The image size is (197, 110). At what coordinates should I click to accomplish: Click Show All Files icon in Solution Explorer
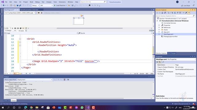point(180,13)
